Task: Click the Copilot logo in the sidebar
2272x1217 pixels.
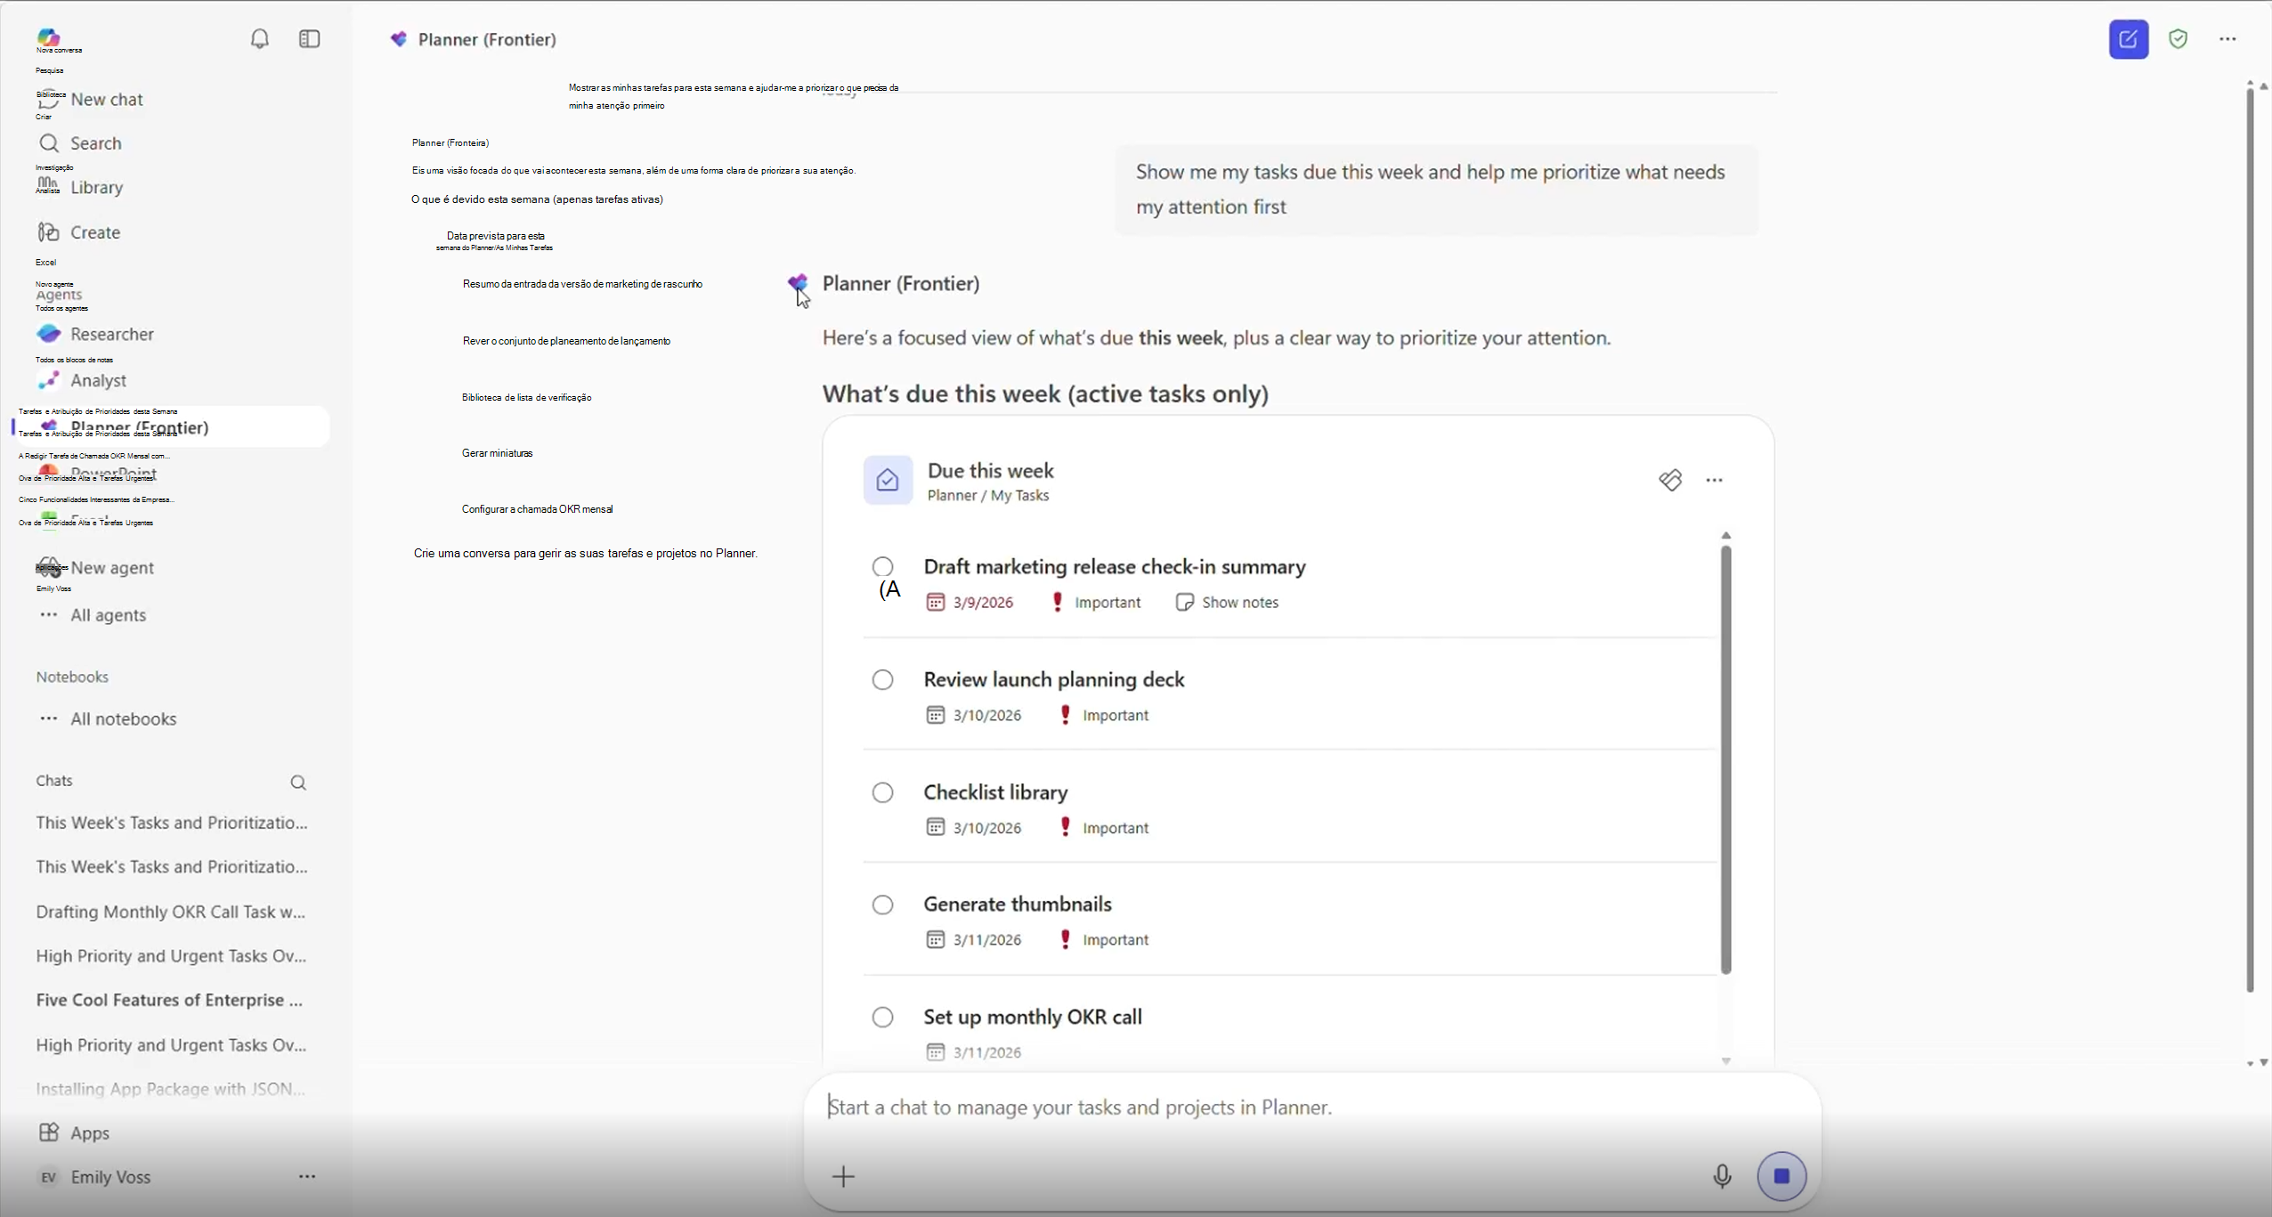Action: [x=48, y=37]
